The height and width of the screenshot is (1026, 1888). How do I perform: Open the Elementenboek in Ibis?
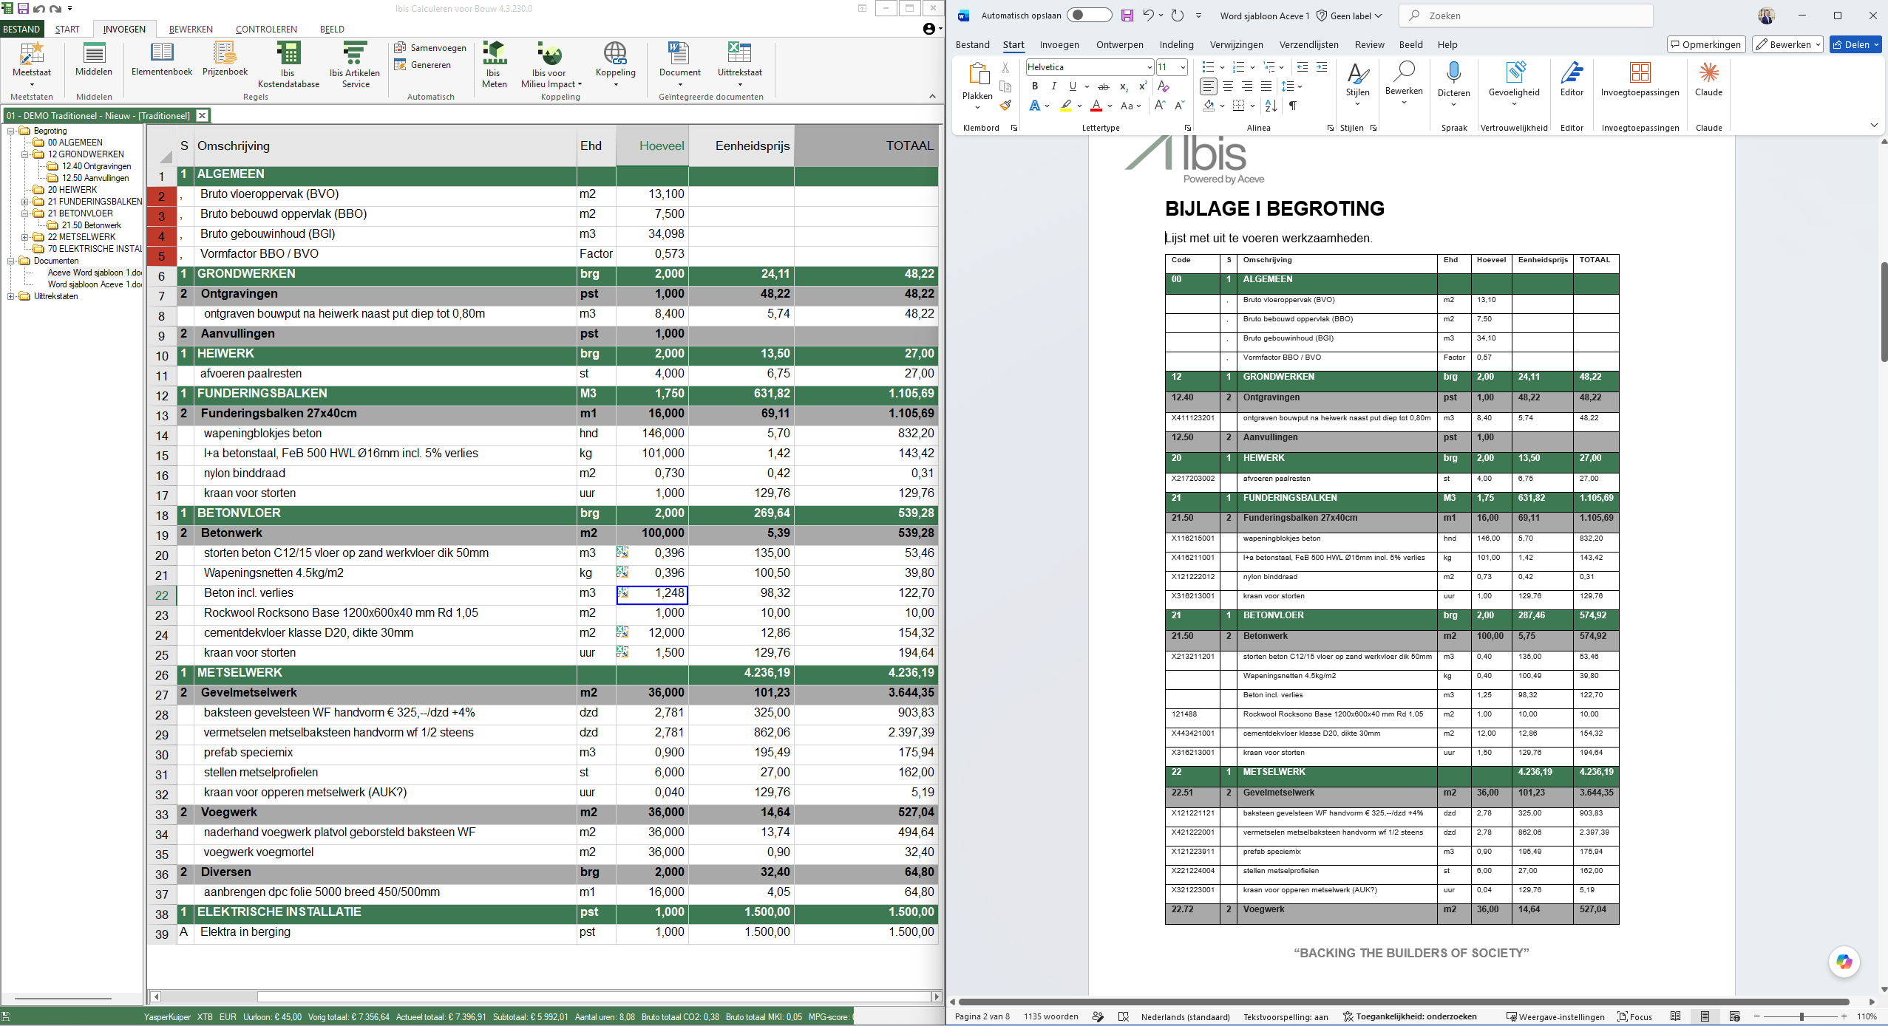click(x=161, y=59)
